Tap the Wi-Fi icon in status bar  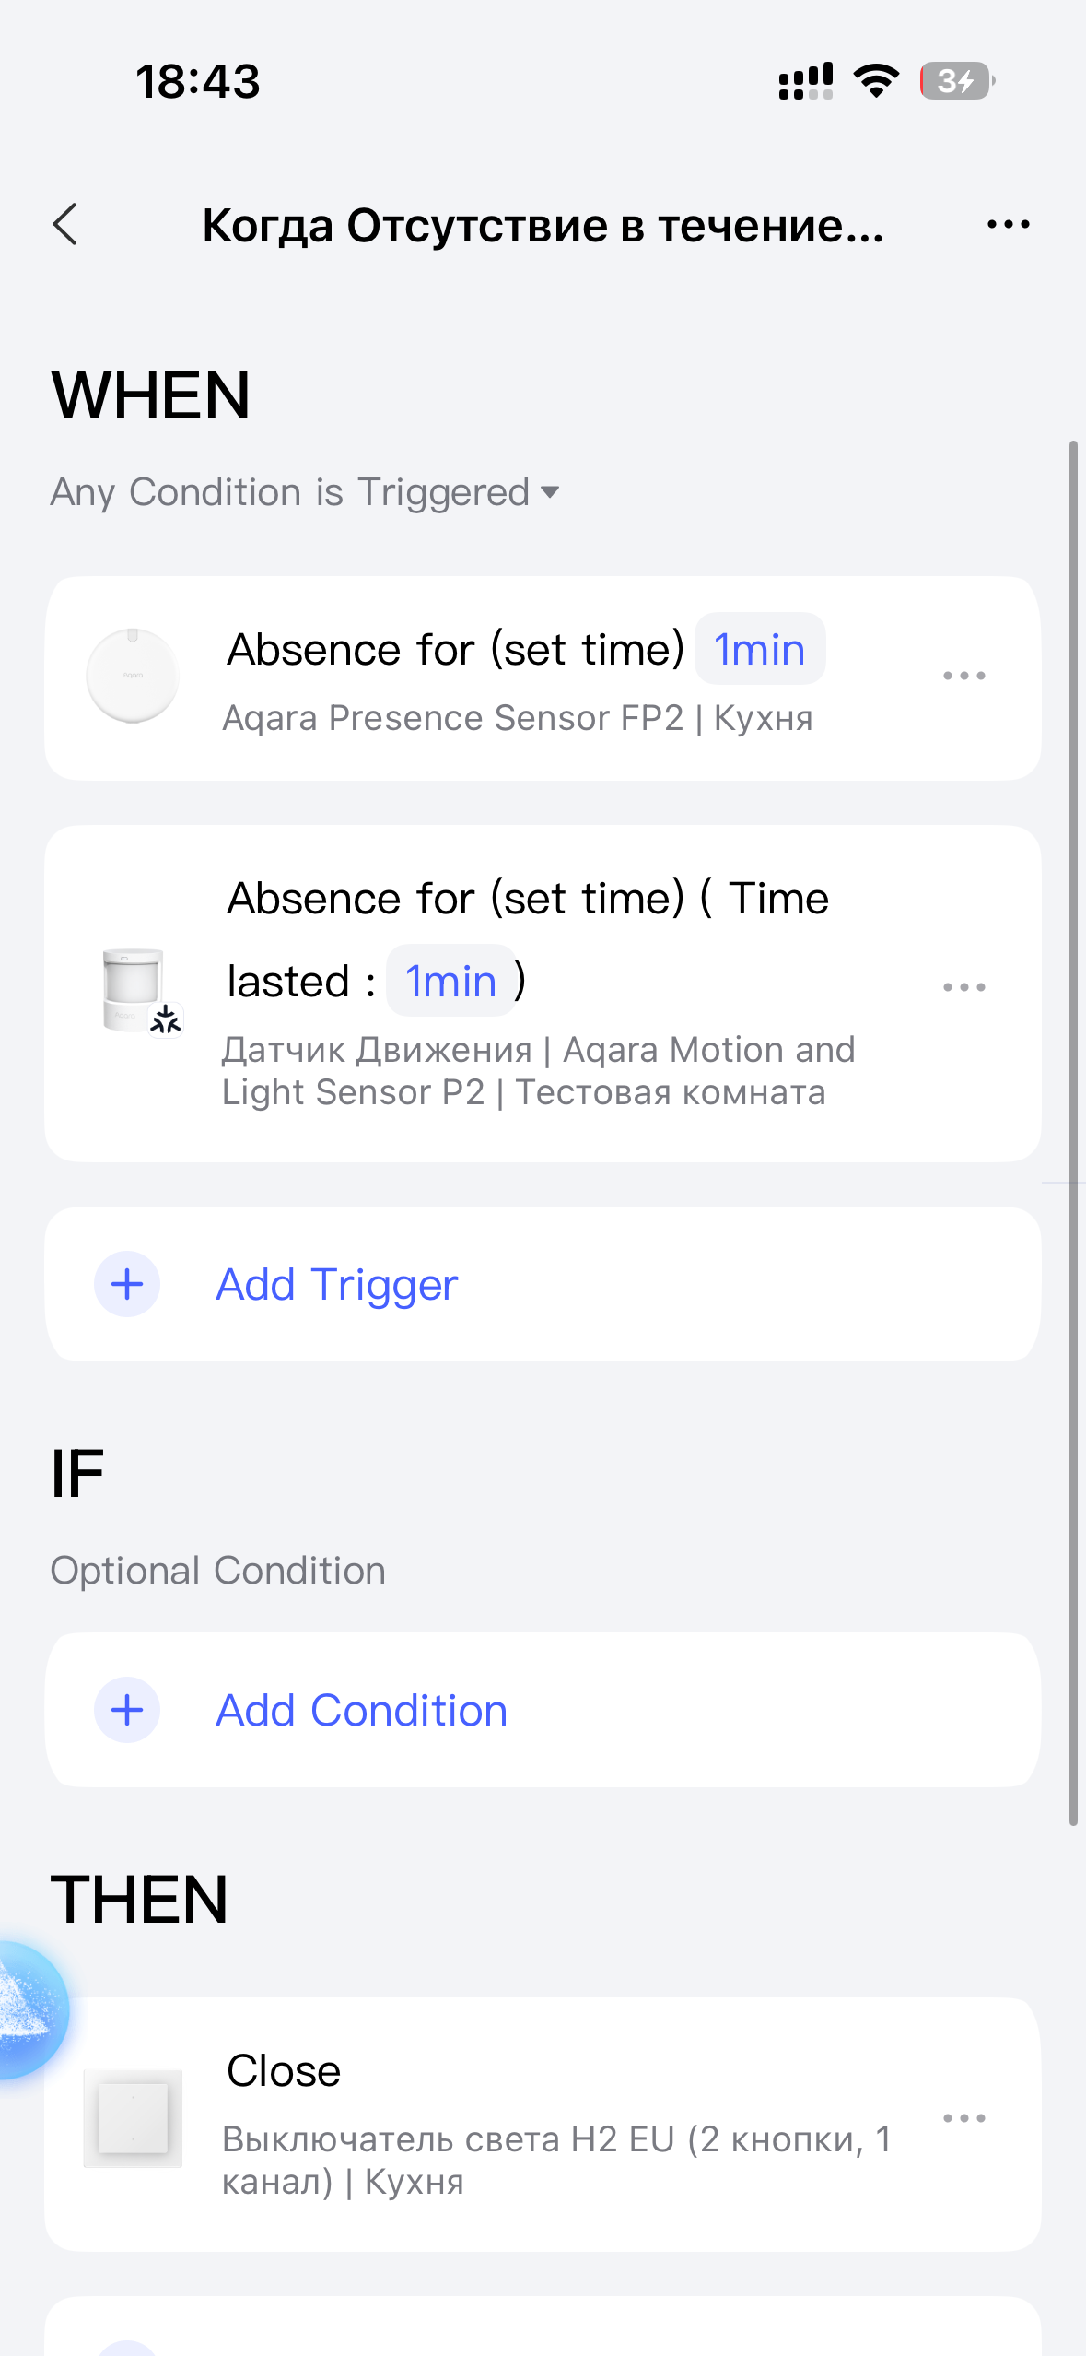(876, 81)
